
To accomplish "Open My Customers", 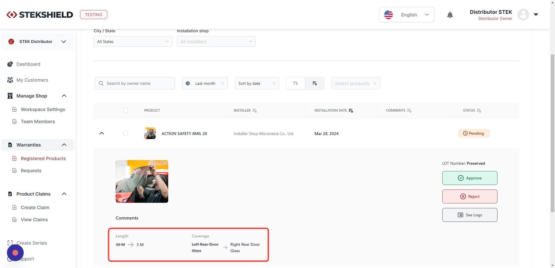I will click(32, 80).
